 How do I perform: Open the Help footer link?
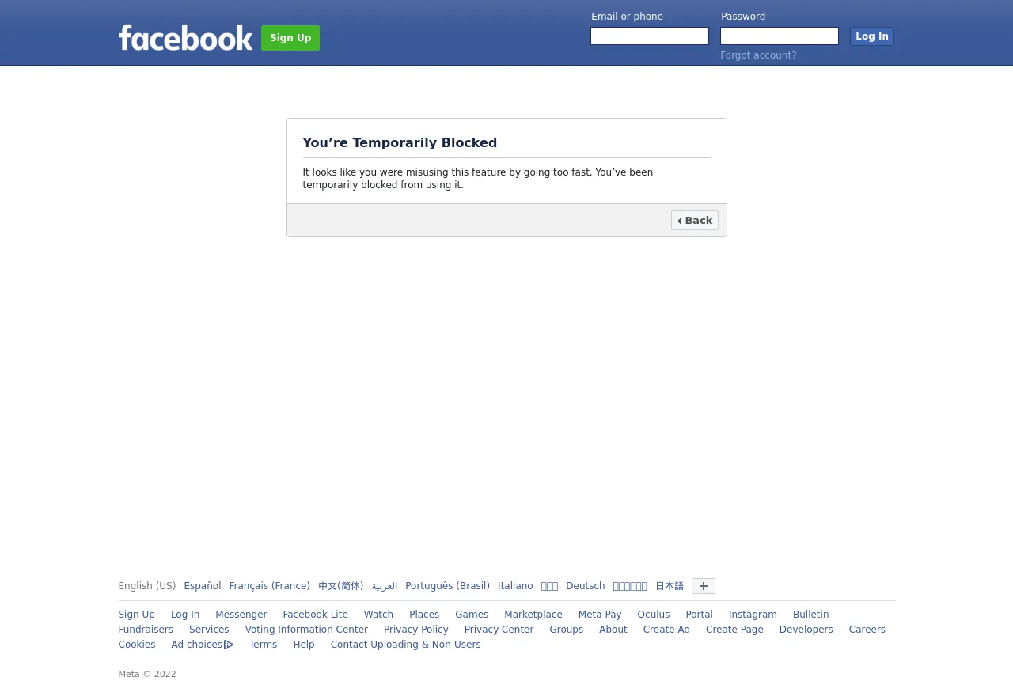pyautogui.click(x=304, y=645)
